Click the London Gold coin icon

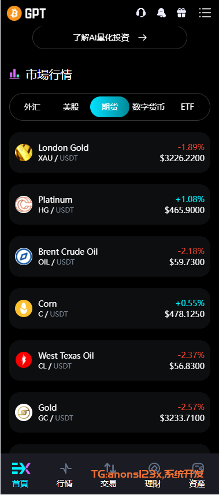click(24, 152)
